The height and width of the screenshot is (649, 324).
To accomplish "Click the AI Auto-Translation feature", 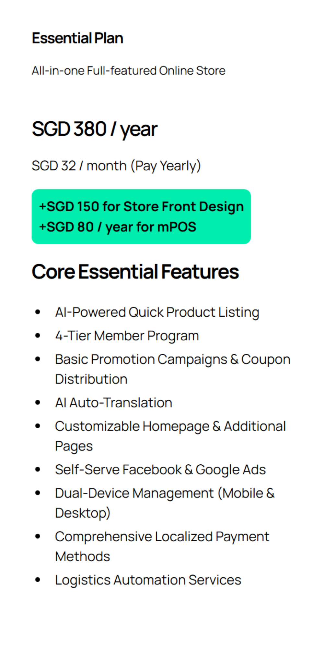I will [113, 403].
